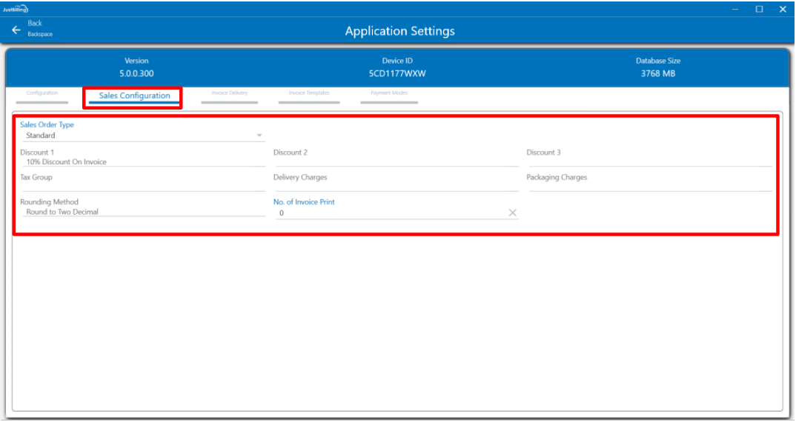The height and width of the screenshot is (425, 796).
Task: Close the JustBilling application window
Action: coord(783,9)
